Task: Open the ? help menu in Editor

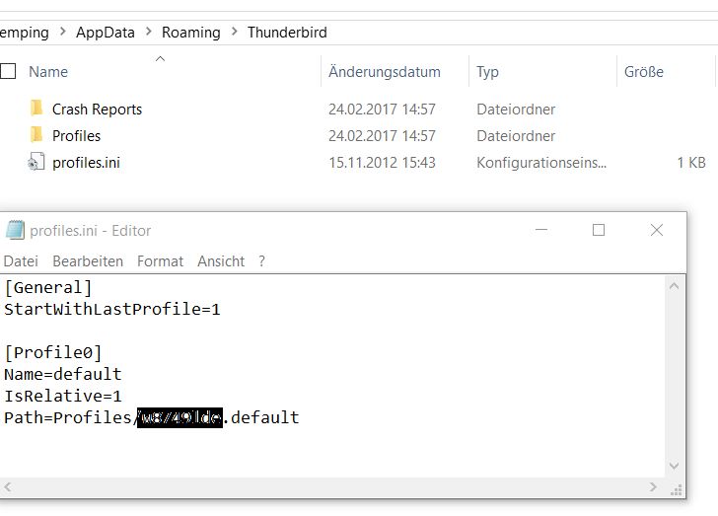Action: point(261,261)
